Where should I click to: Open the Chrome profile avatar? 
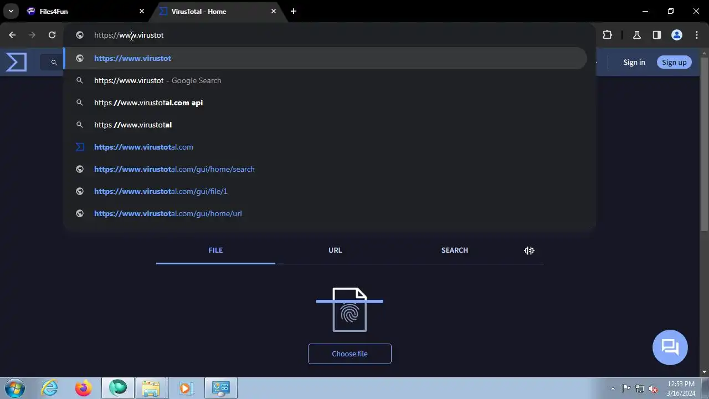[x=677, y=35]
